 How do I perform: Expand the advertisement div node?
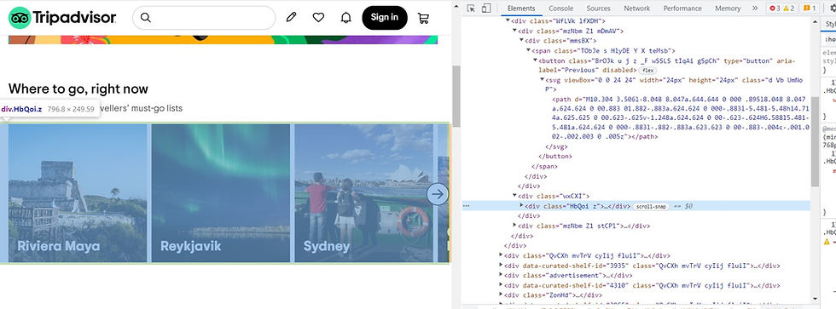click(x=501, y=275)
